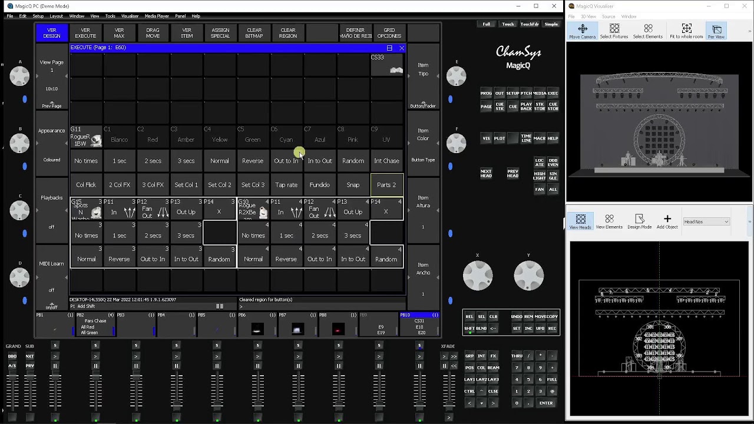
Task: Toggle ODD EVEN button
Action: (x=553, y=162)
